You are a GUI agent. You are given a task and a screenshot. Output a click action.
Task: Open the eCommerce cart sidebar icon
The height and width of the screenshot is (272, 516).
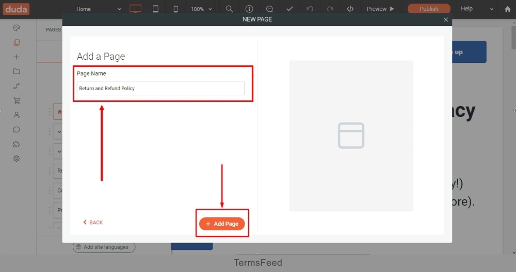tap(17, 100)
